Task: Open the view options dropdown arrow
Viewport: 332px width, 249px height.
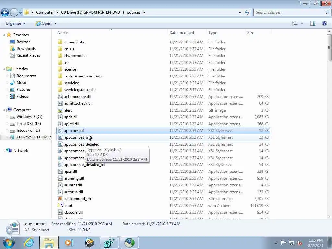Action: coord(302,23)
